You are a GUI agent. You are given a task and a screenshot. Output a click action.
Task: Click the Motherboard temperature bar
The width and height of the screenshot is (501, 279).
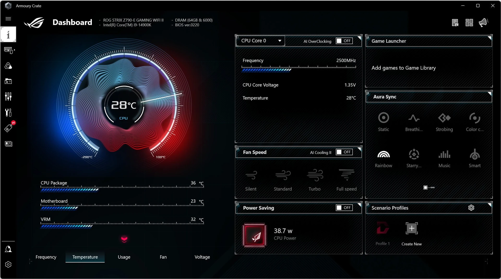122,207
